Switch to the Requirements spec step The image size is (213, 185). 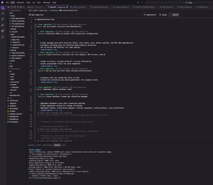[x=150, y=15]
